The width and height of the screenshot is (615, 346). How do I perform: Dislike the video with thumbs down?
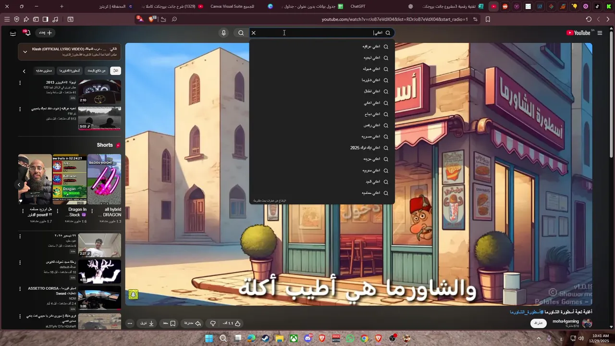pyautogui.click(x=213, y=323)
